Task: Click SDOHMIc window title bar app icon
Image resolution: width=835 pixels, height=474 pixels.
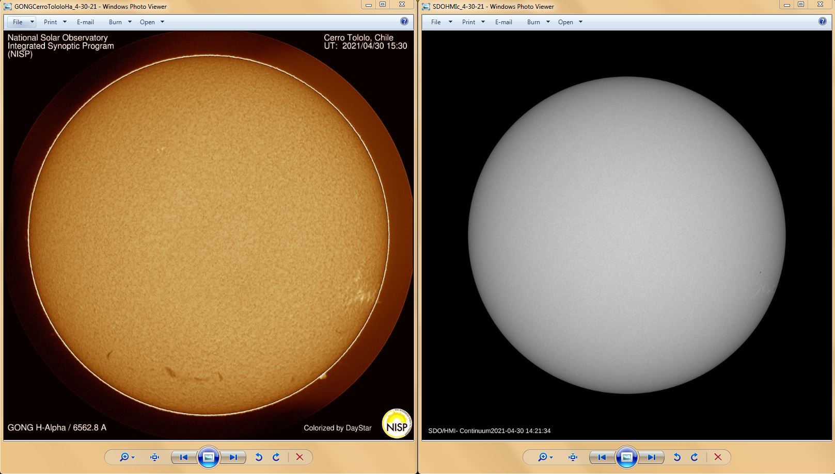Action: coord(426,6)
